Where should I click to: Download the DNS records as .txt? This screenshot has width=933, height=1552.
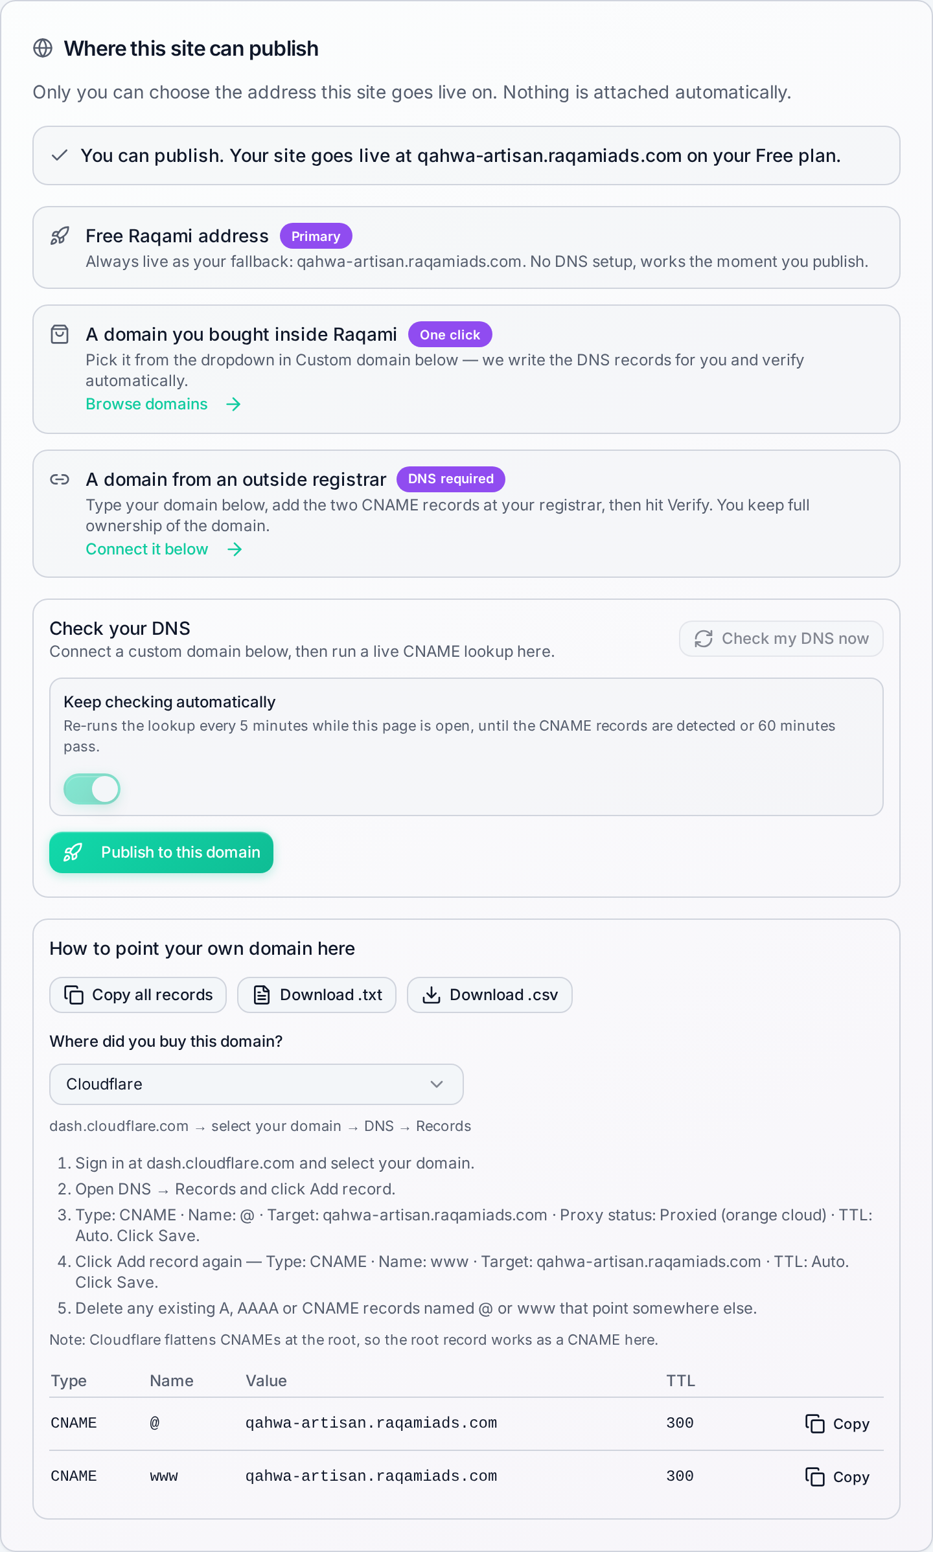pos(317,995)
